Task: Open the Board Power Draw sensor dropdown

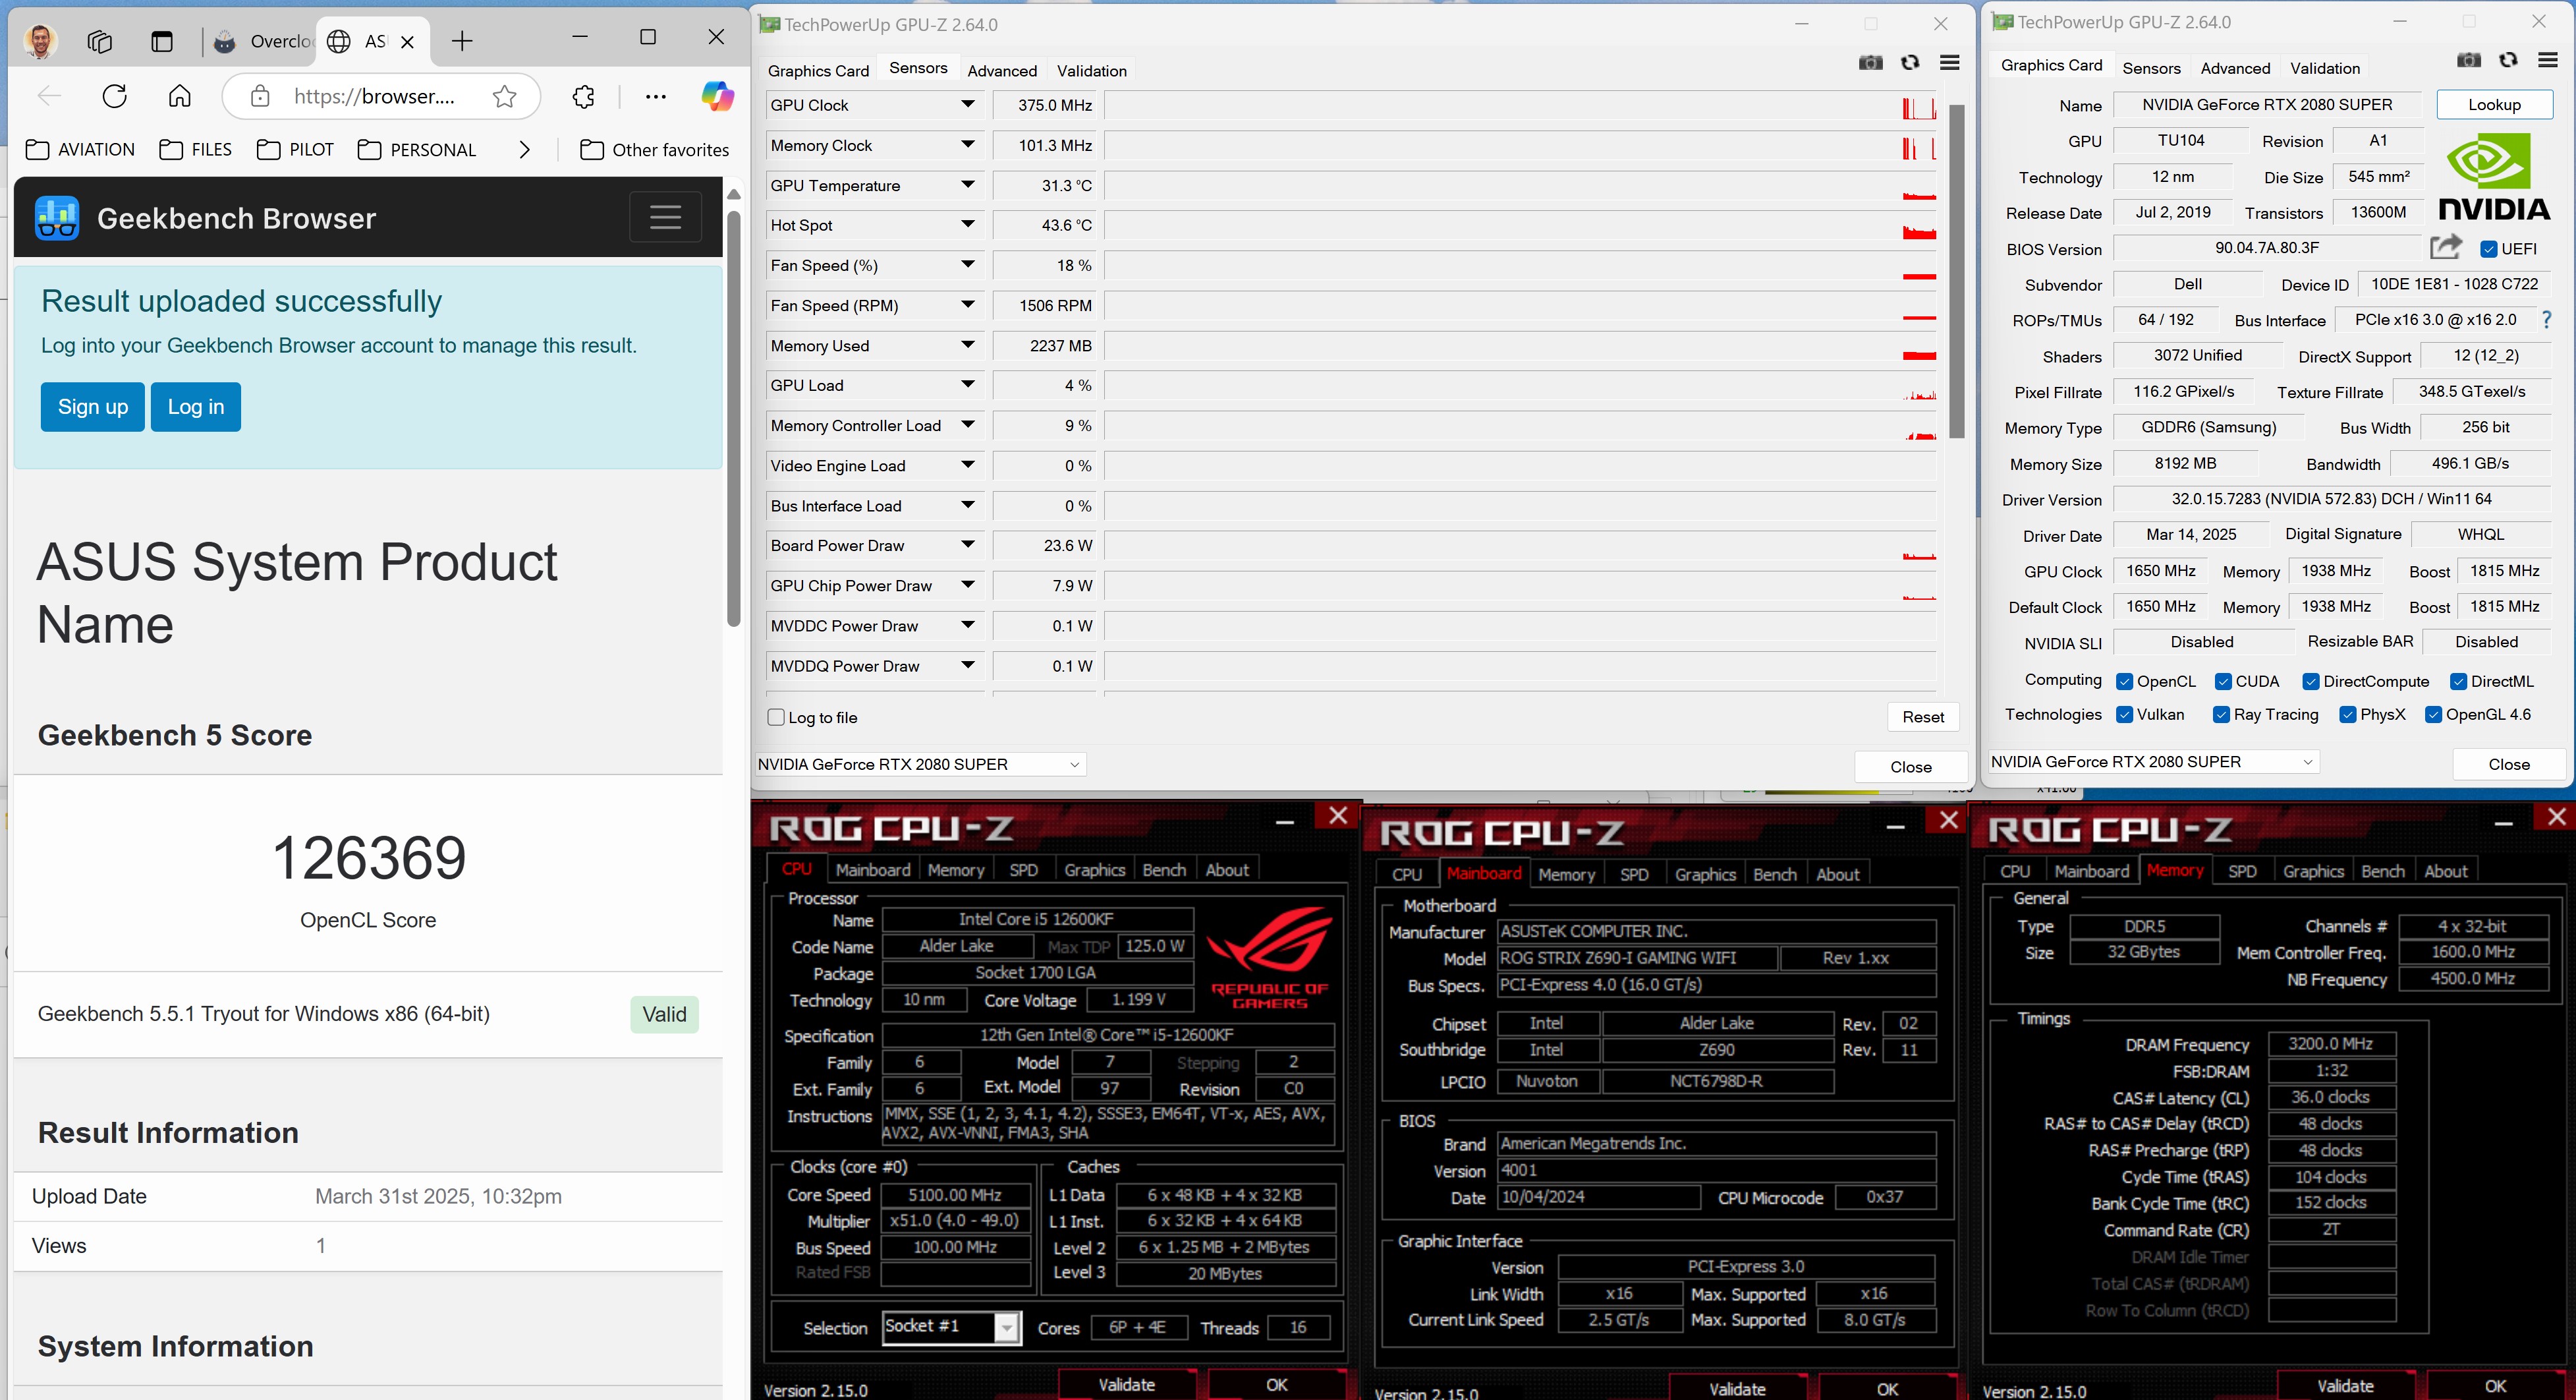Action: tap(967, 544)
